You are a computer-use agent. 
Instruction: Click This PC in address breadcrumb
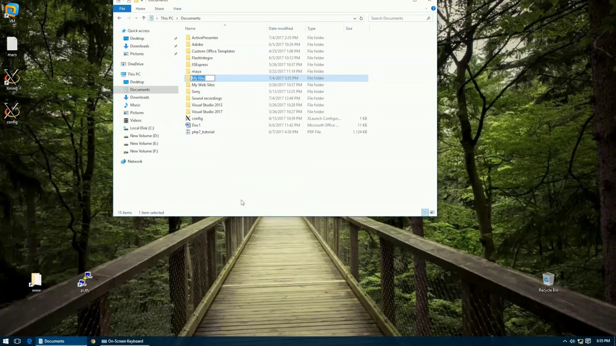click(x=167, y=18)
